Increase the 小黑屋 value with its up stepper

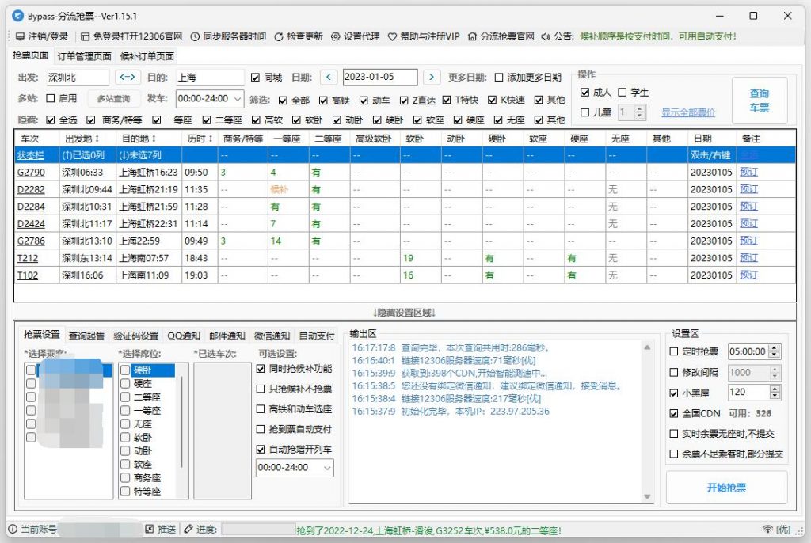775,387
